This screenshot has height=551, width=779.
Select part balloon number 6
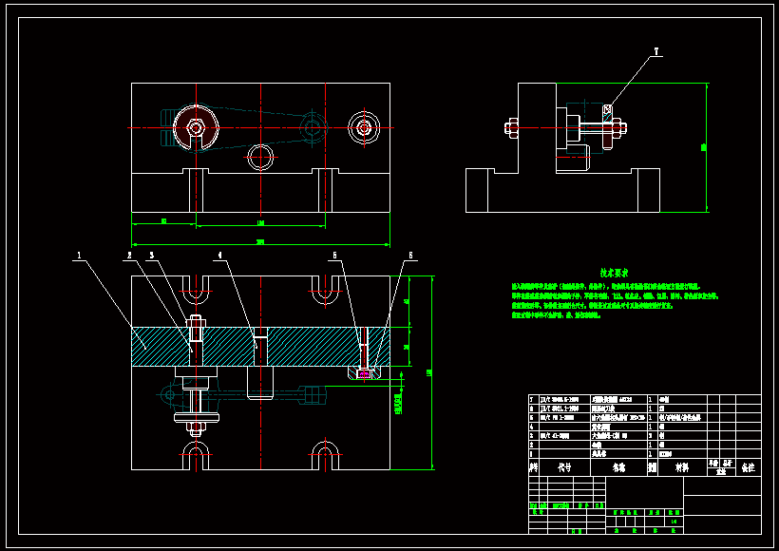pyautogui.click(x=410, y=255)
